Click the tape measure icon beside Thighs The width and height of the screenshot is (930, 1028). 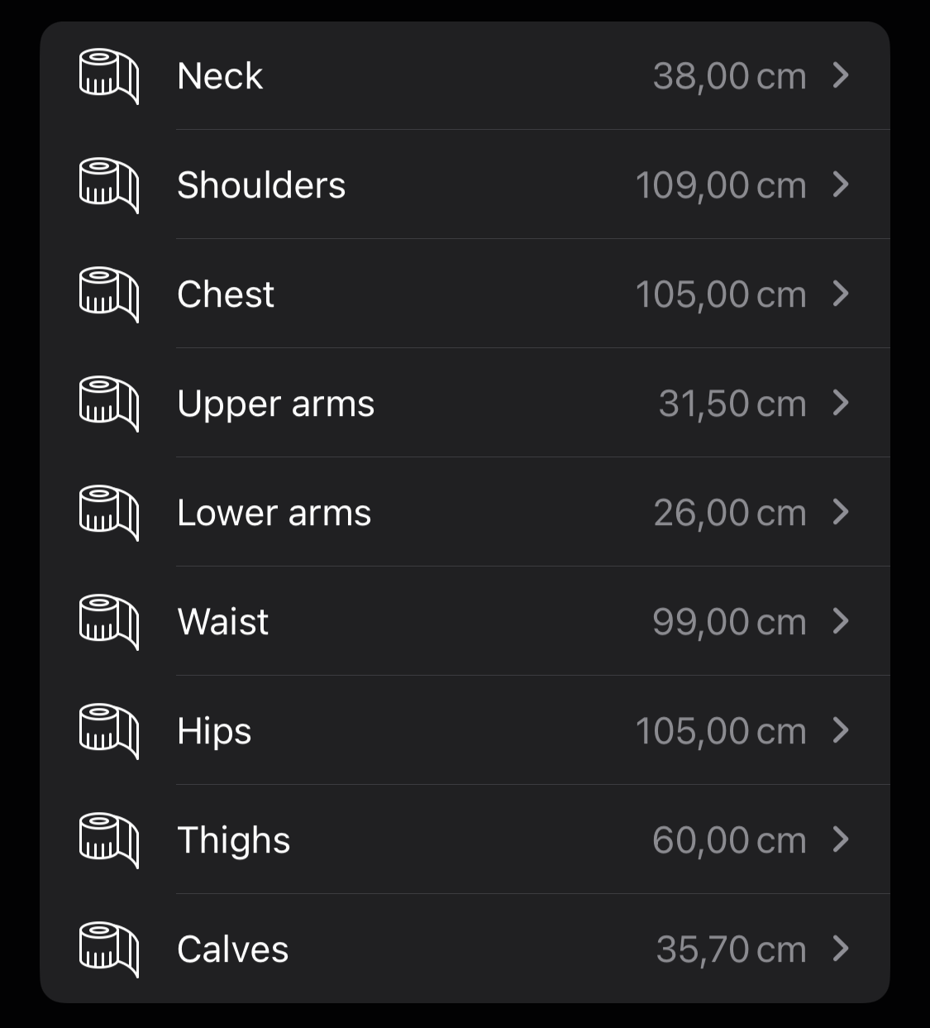(108, 840)
